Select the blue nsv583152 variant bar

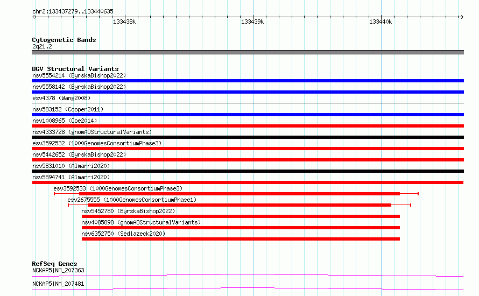pos(248,115)
